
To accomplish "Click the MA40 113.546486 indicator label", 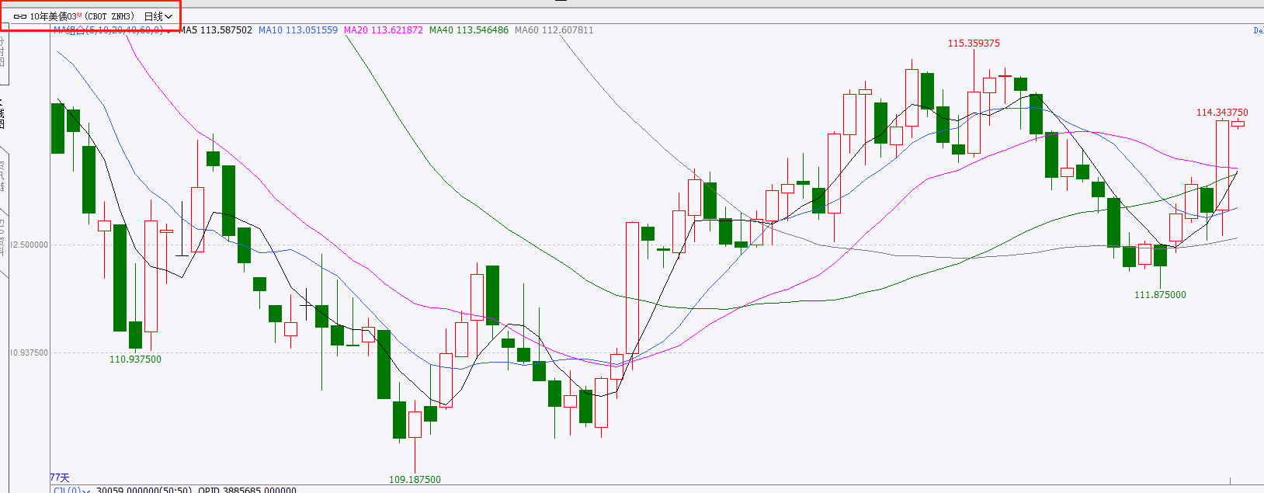I will 469,30.
